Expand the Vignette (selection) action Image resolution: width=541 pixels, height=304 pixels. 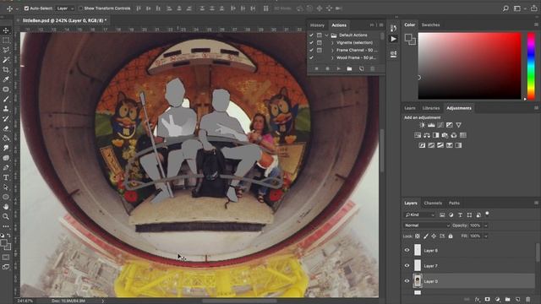[332, 43]
